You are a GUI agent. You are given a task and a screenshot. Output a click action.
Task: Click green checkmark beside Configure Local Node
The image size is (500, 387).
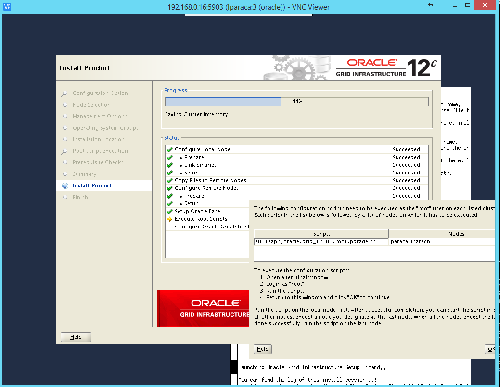pos(170,149)
